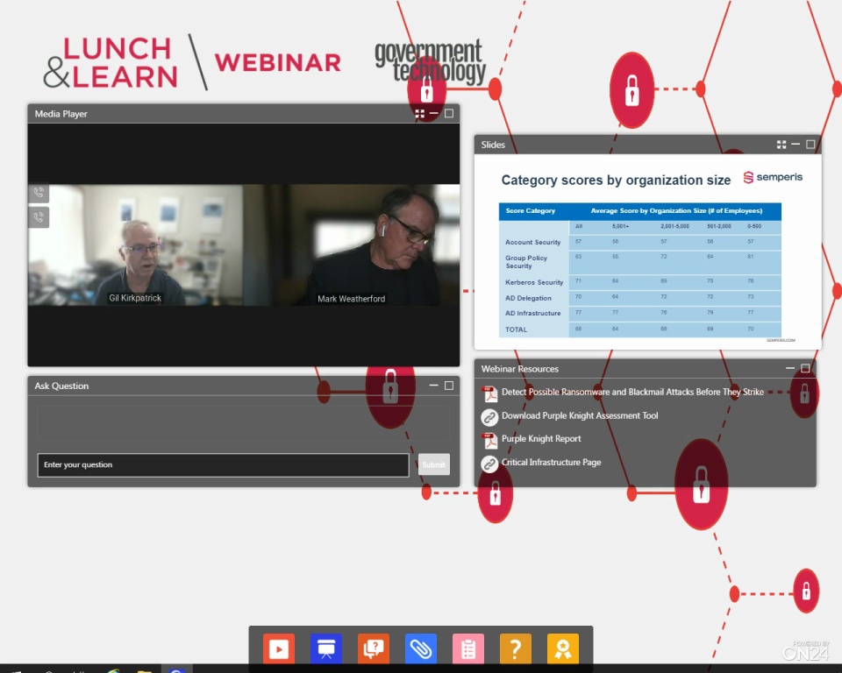The height and width of the screenshot is (673, 842).
Task: Click the Webinar Resources panel title
Action: 520,369
